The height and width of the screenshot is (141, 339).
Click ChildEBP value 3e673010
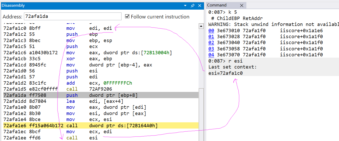pyautogui.click(x=228, y=31)
